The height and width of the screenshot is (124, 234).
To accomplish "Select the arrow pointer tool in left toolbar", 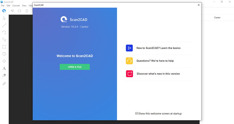I will 4,18.
